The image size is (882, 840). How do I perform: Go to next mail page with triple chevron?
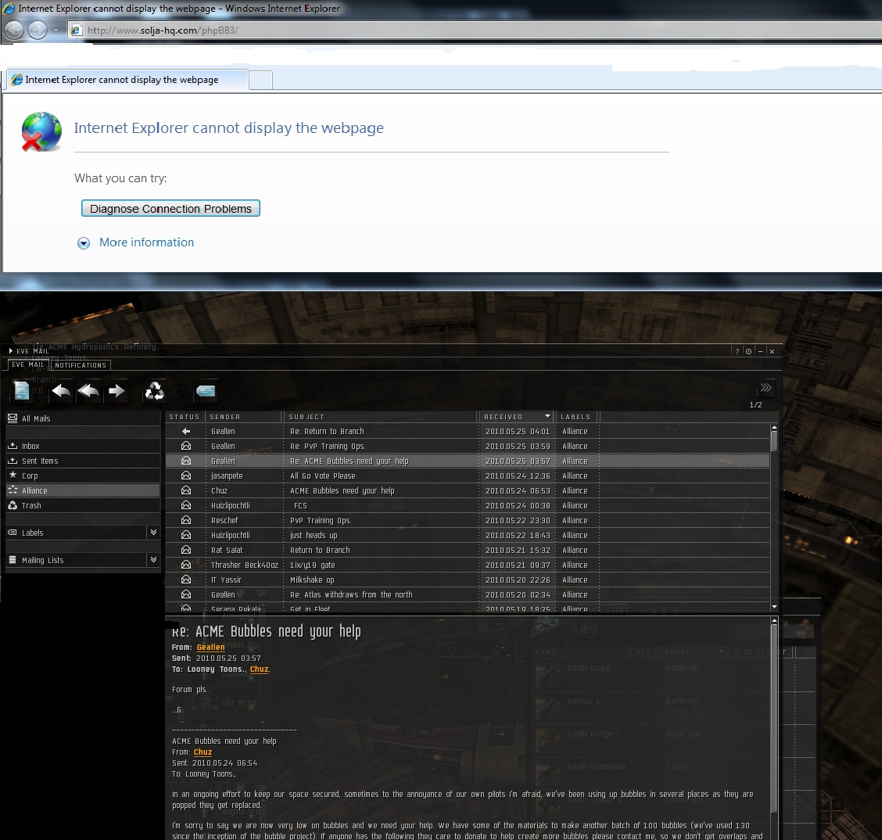pos(765,388)
